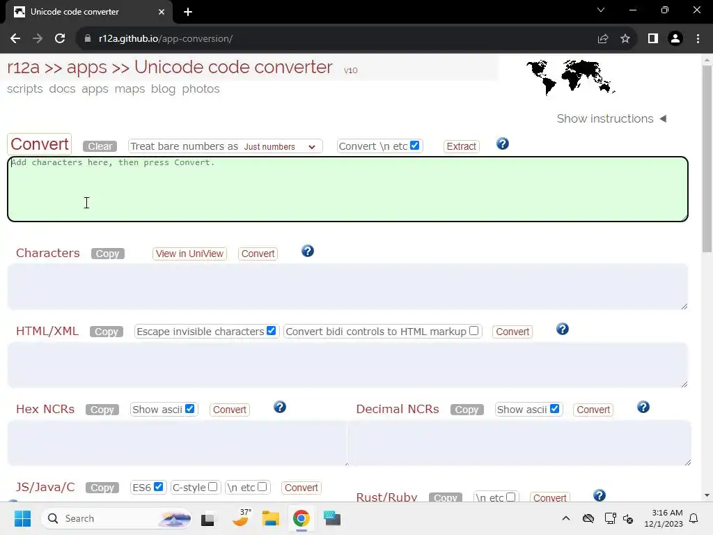This screenshot has height=535, width=713.
Task: Go back with the browser back arrow
Action: 15,39
